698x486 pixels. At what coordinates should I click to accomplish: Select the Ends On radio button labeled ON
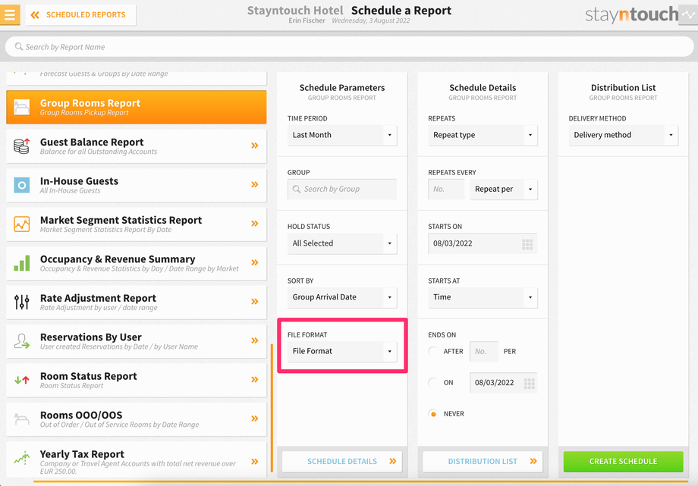433,382
